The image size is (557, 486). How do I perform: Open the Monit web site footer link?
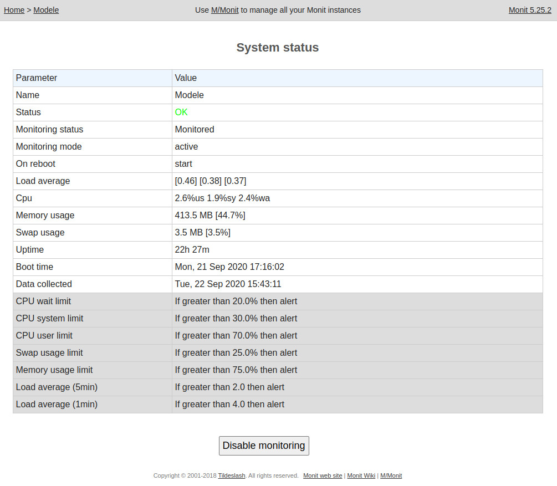[323, 475]
